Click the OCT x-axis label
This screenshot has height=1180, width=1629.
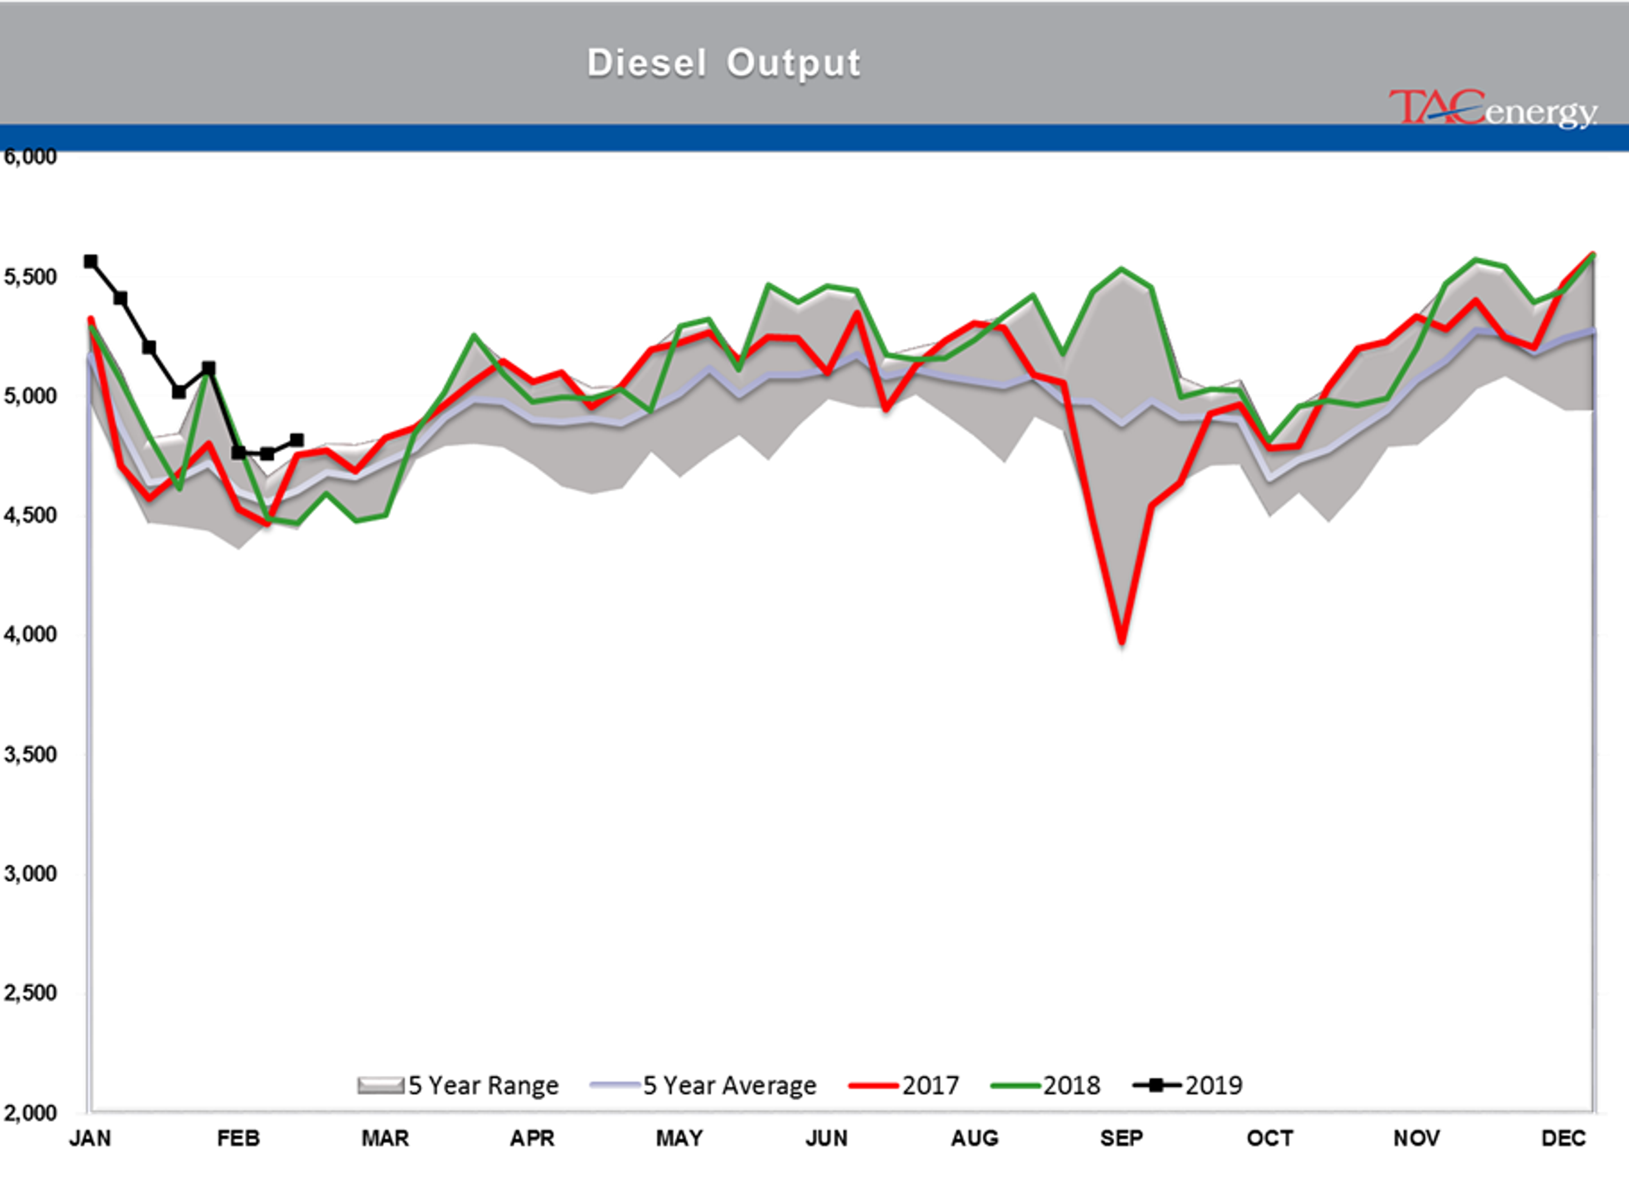point(1270,1139)
